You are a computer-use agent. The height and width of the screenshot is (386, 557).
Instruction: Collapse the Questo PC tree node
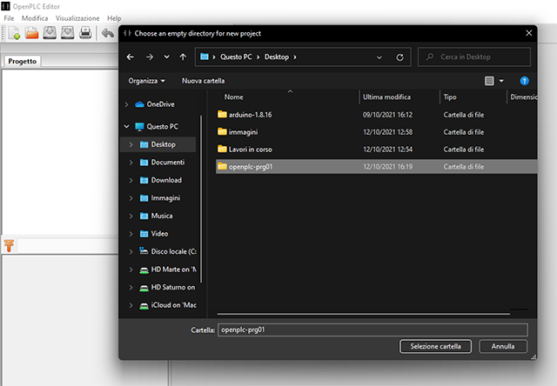pos(127,126)
